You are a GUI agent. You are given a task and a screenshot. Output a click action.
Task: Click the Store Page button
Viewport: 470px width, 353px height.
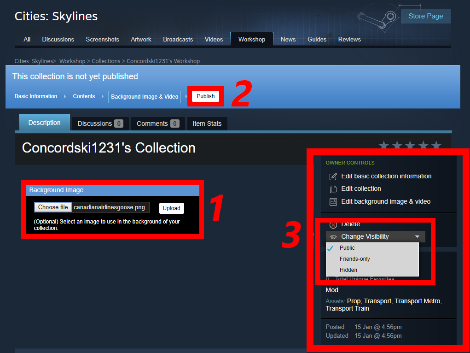point(425,16)
